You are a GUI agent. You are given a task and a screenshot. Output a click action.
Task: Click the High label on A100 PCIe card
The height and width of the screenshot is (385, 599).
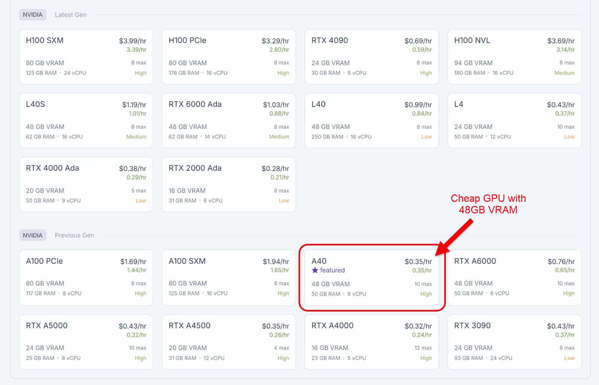tap(140, 294)
